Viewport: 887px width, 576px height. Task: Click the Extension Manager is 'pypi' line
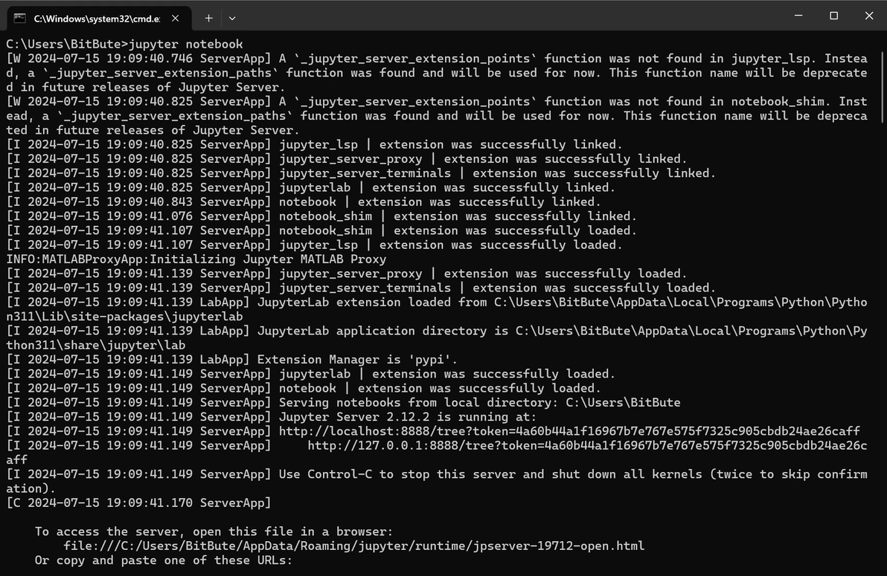231,360
